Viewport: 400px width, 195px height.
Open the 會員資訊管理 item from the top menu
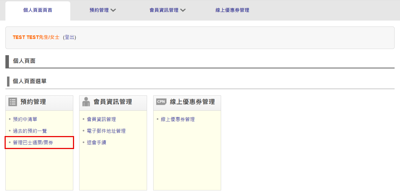pos(164,10)
